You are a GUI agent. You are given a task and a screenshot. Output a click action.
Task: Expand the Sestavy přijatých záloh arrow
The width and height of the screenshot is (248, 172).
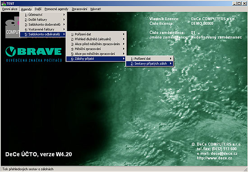point(170,64)
